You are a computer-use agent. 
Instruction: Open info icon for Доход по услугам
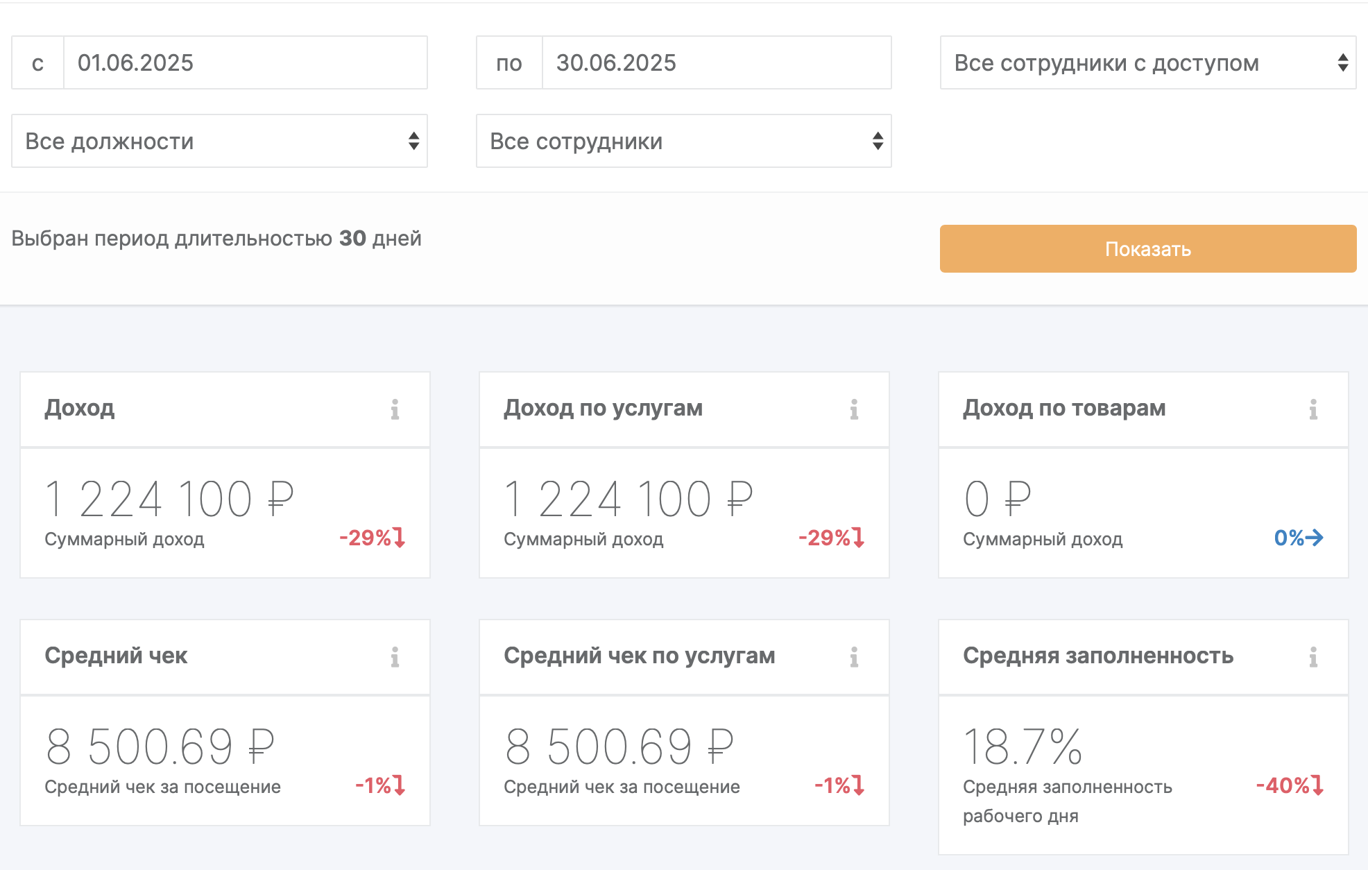point(854,409)
